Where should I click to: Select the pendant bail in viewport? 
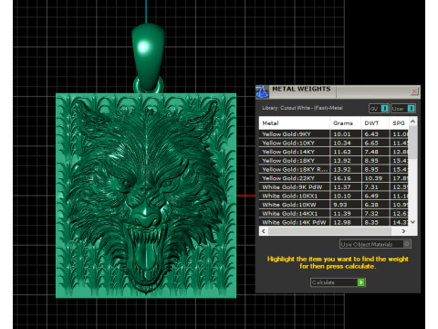tap(148, 57)
